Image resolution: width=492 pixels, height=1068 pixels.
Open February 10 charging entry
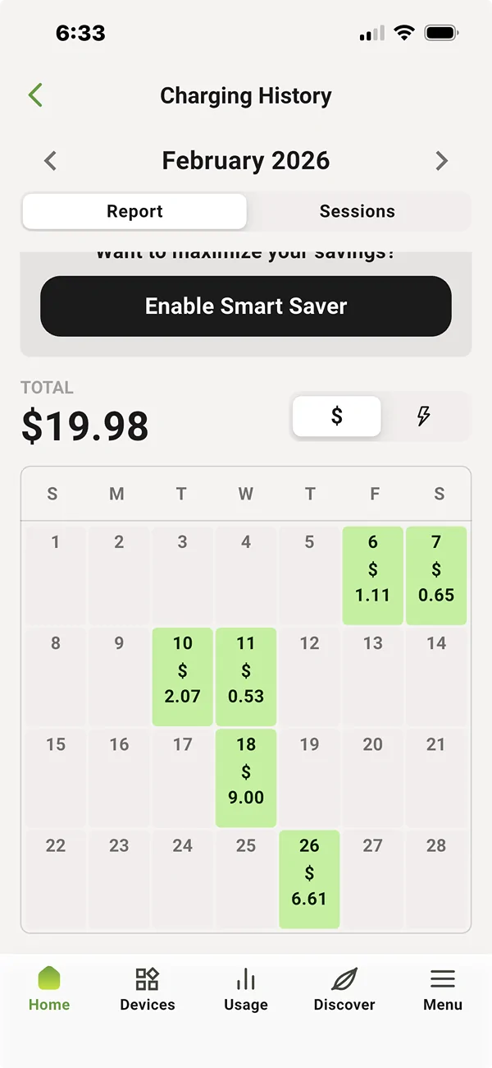pos(182,676)
